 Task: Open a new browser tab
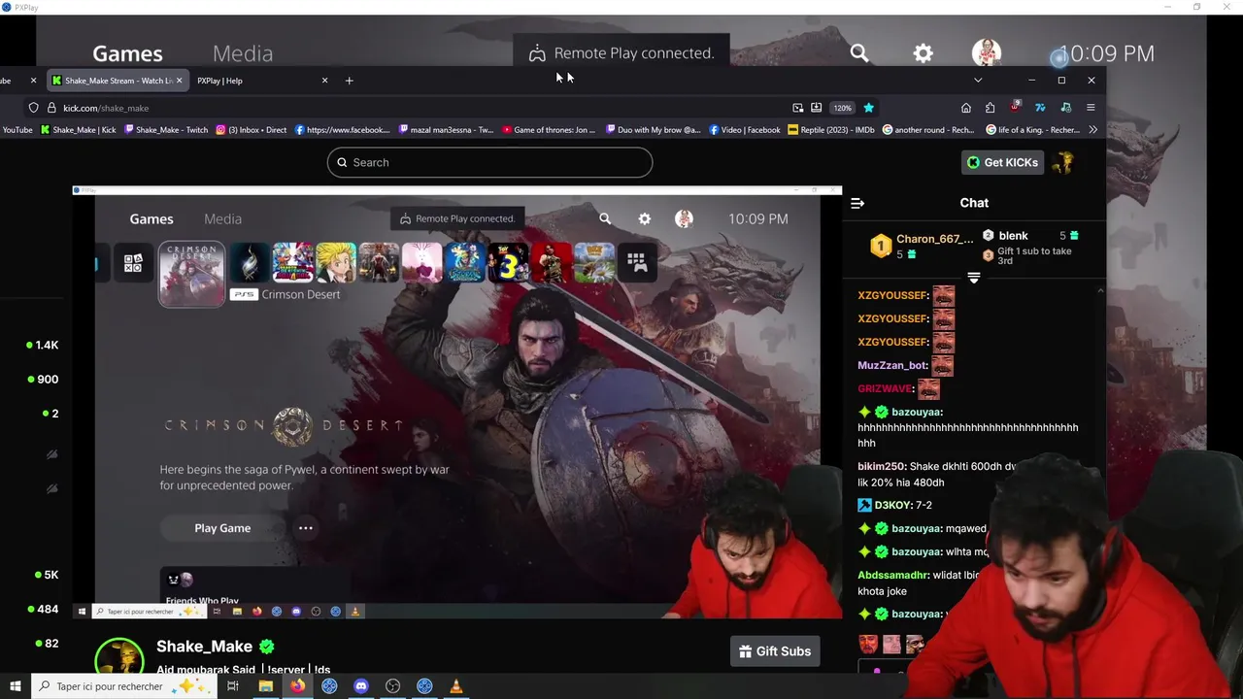tap(350, 81)
